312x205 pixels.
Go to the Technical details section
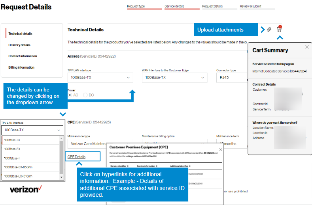pos(20,34)
